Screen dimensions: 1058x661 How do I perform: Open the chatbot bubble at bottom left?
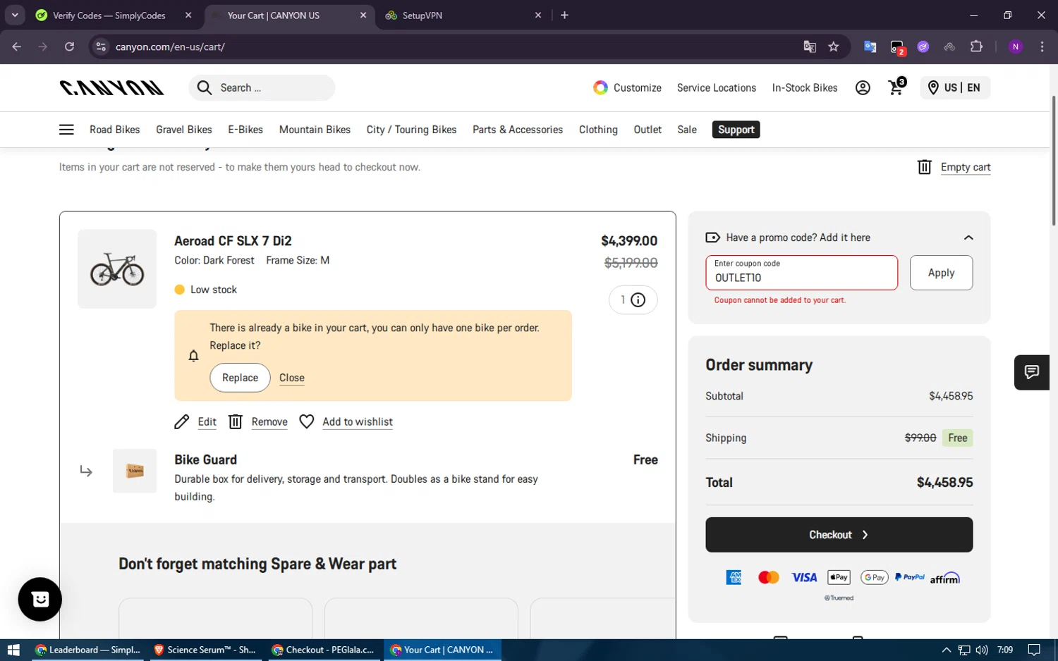click(40, 599)
